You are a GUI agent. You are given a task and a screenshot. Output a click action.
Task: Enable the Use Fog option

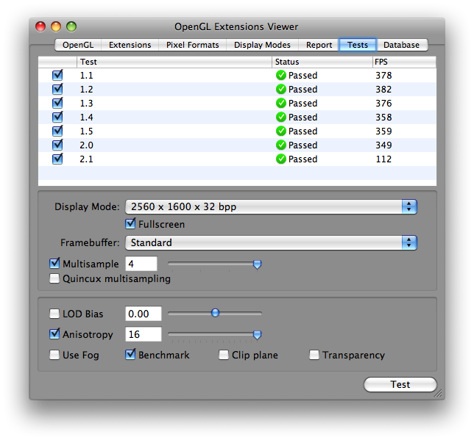click(54, 355)
